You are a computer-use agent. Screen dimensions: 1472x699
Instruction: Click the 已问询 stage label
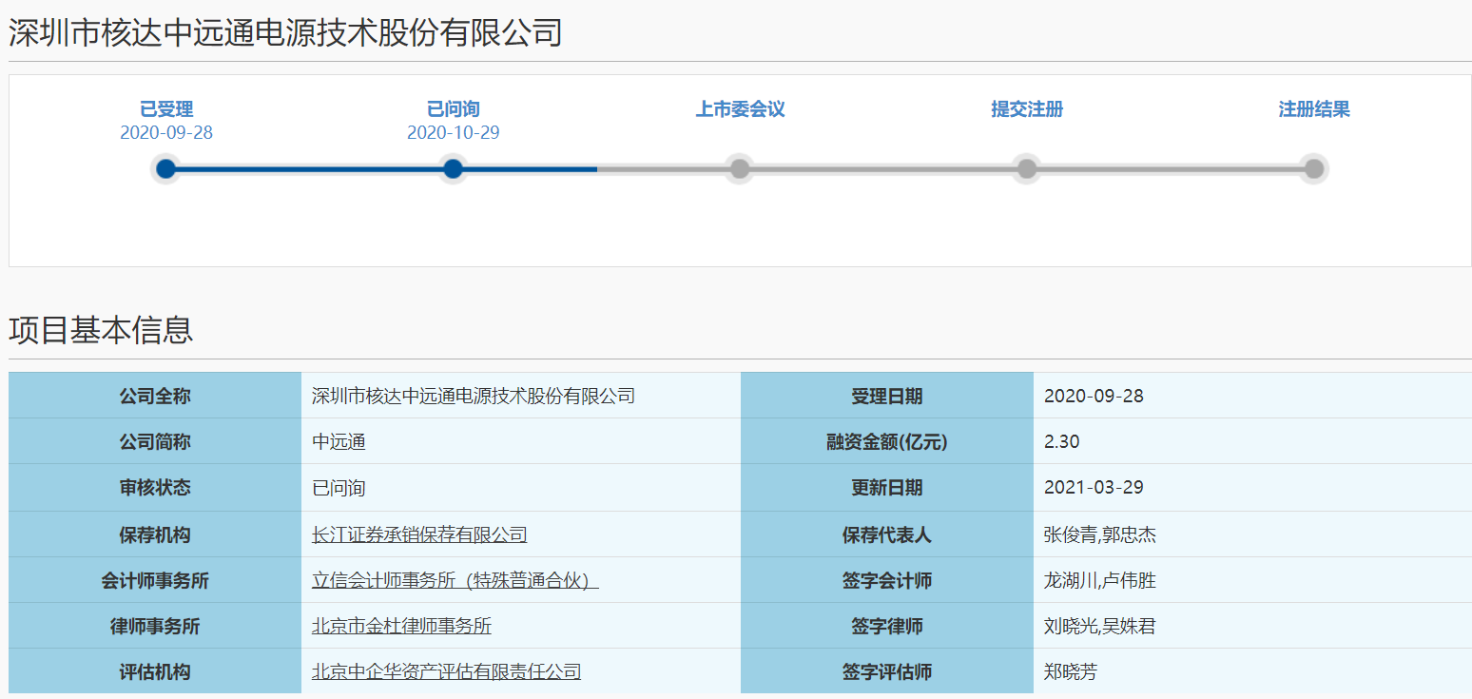coord(454,109)
